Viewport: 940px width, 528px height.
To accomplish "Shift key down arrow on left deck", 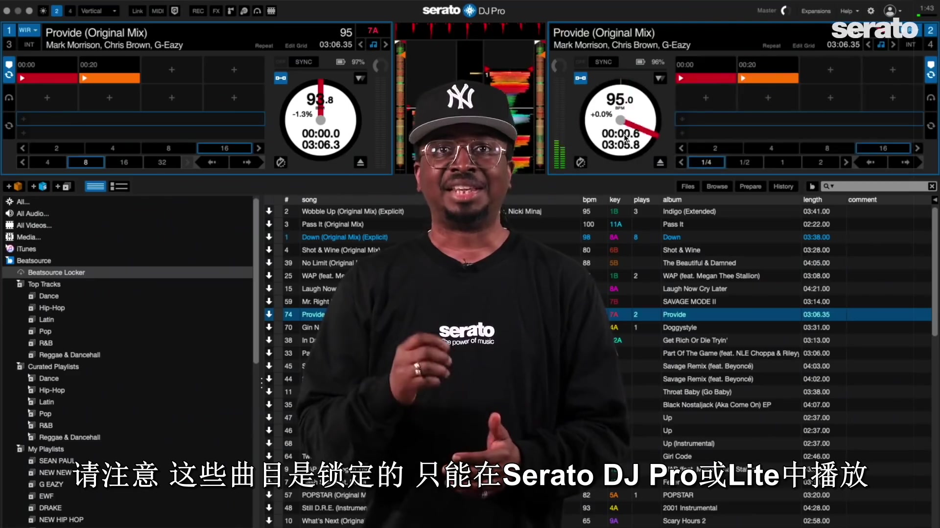I will pos(361,44).
